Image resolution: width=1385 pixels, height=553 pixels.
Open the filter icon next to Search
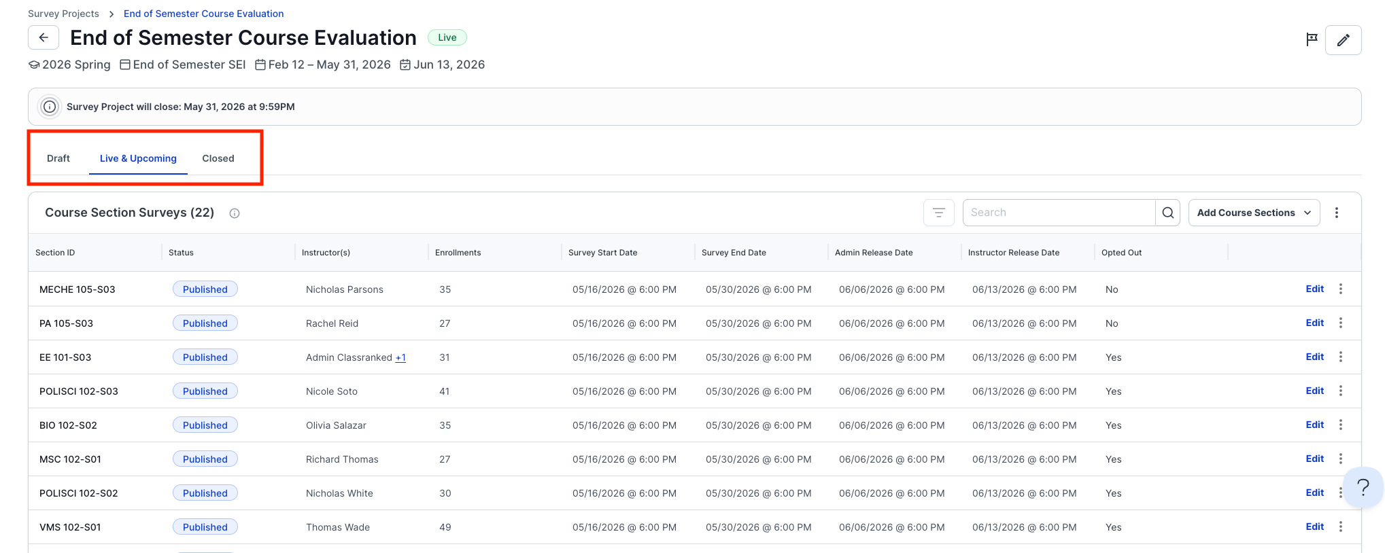click(x=938, y=213)
